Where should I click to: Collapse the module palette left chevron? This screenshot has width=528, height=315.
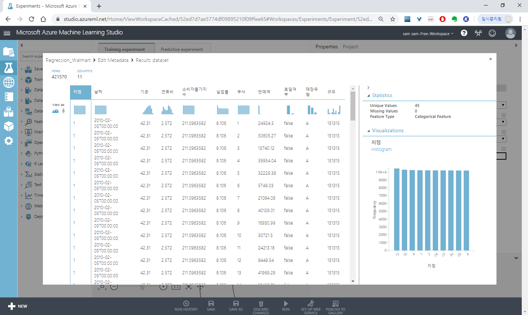pyautogui.click(x=22, y=45)
